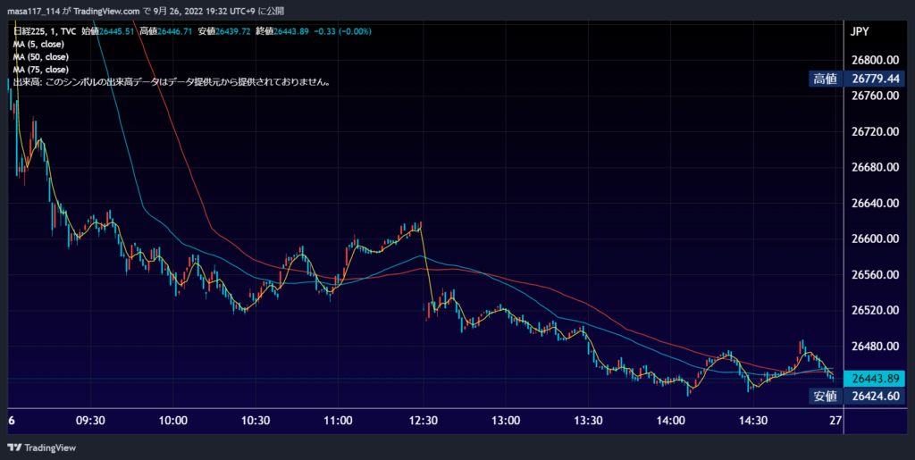Click the JPY currency label
This screenshot has height=460, width=915.
point(860,31)
